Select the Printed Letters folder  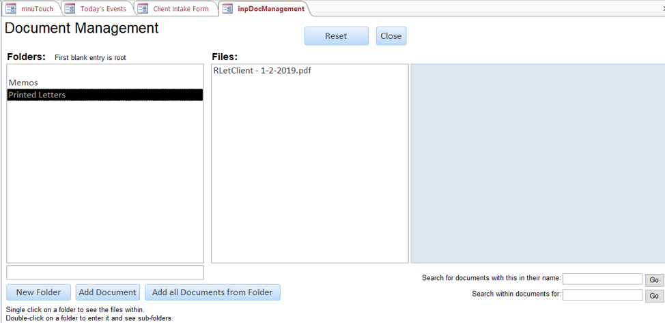pyautogui.click(x=37, y=95)
